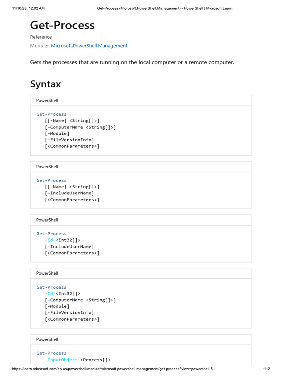Click the PowerShell label of the first code block
Image resolution: width=282 pixels, height=377 pixels.
point(47,100)
